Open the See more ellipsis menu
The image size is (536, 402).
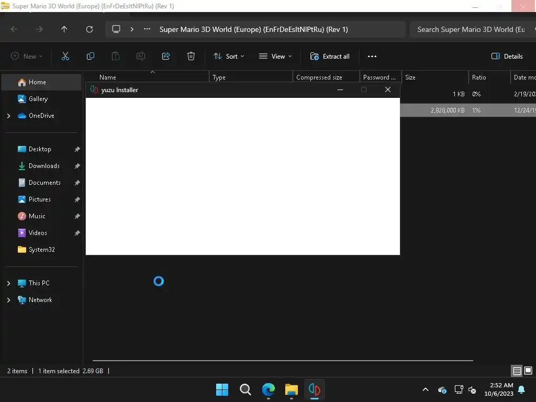372,57
